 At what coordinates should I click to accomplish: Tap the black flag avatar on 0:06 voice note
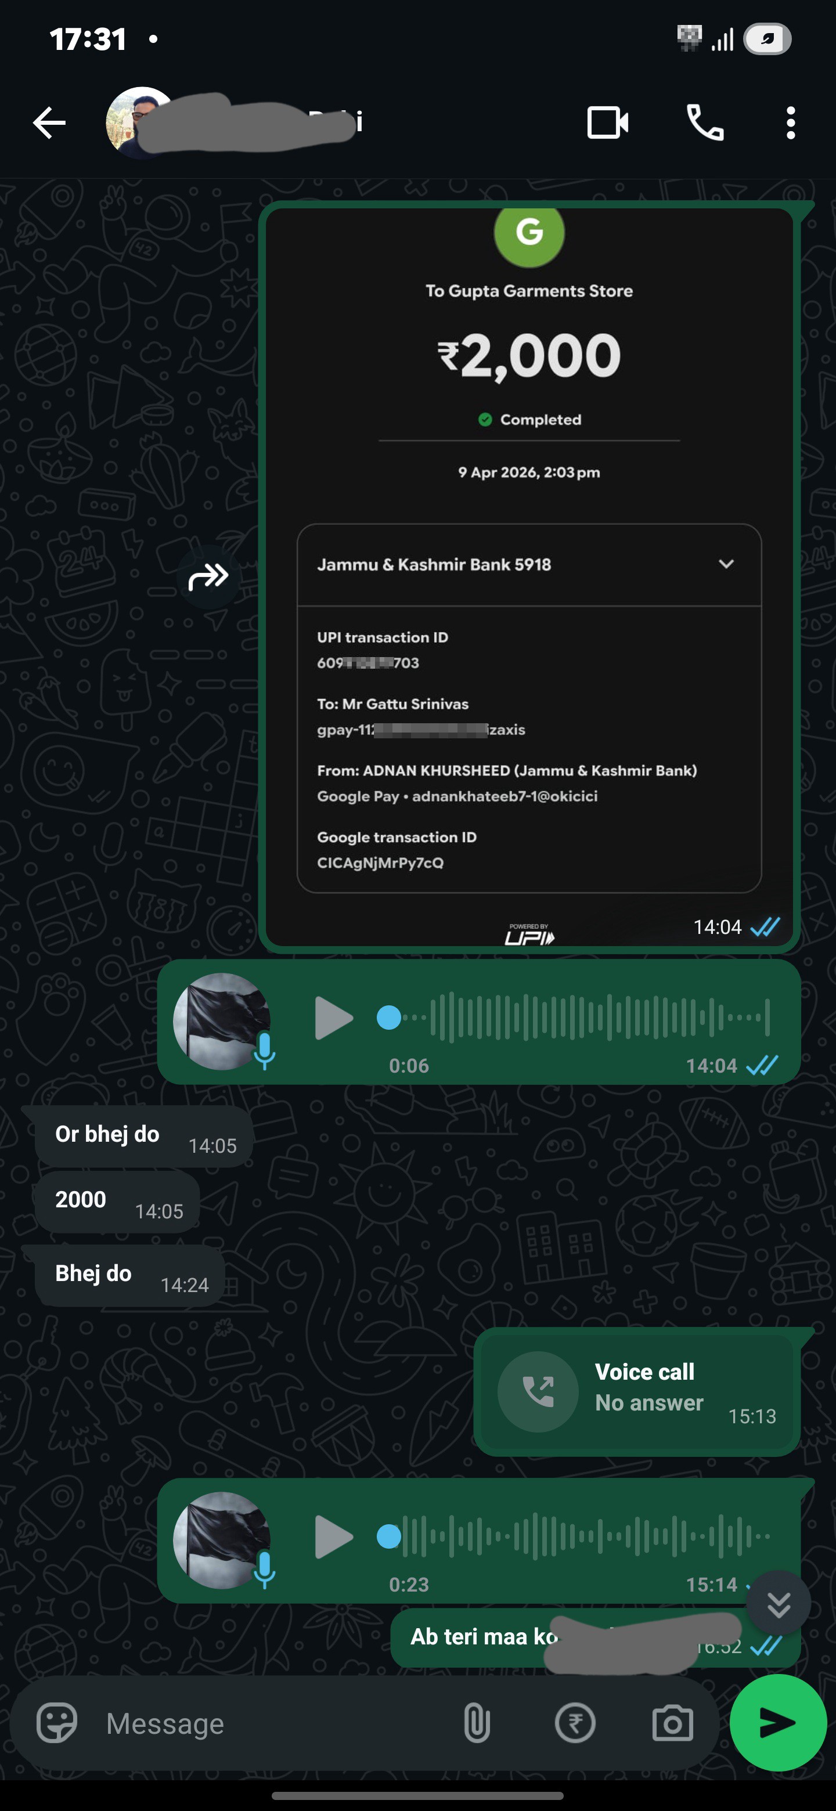click(x=221, y=1021)
